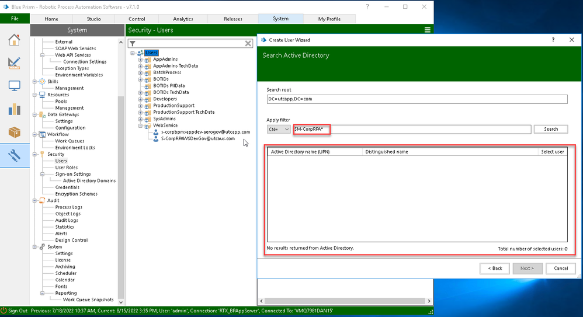Switch to the Home tab

51,19
